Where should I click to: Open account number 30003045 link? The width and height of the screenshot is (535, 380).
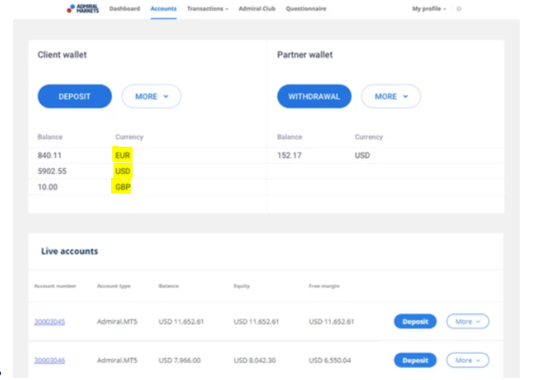pos(50,322)
